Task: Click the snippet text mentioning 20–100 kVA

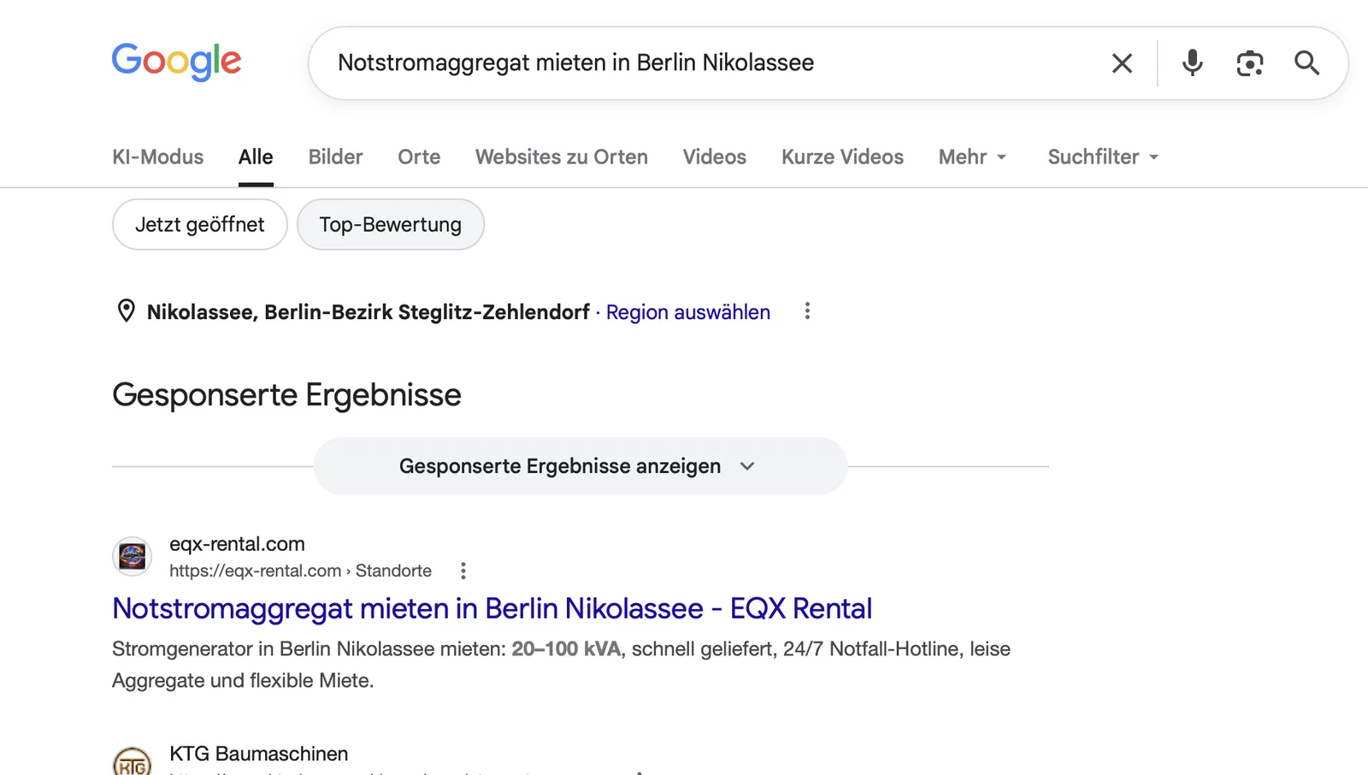Action: (x=561, y=665)
